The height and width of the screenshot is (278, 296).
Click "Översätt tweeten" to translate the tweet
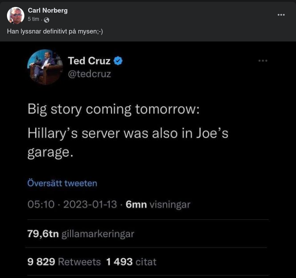pyautogui.click(x=62, y=183)
